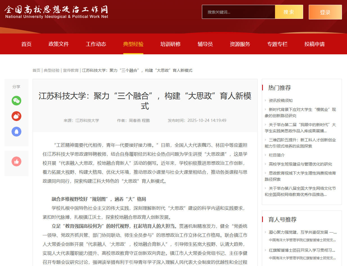Screen dimensions: 347x266
Task: Share article to Weibo icon
Action: coord(16,116)
